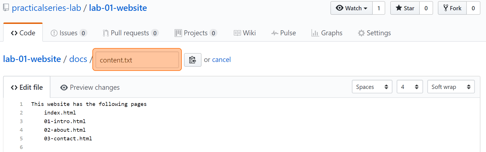Open the indent size 4 dropdown
The height and width of the screenshot is (152, 486).
coord(410,87)
